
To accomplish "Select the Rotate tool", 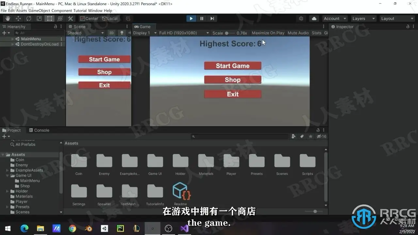I will (x=29, y=19).
